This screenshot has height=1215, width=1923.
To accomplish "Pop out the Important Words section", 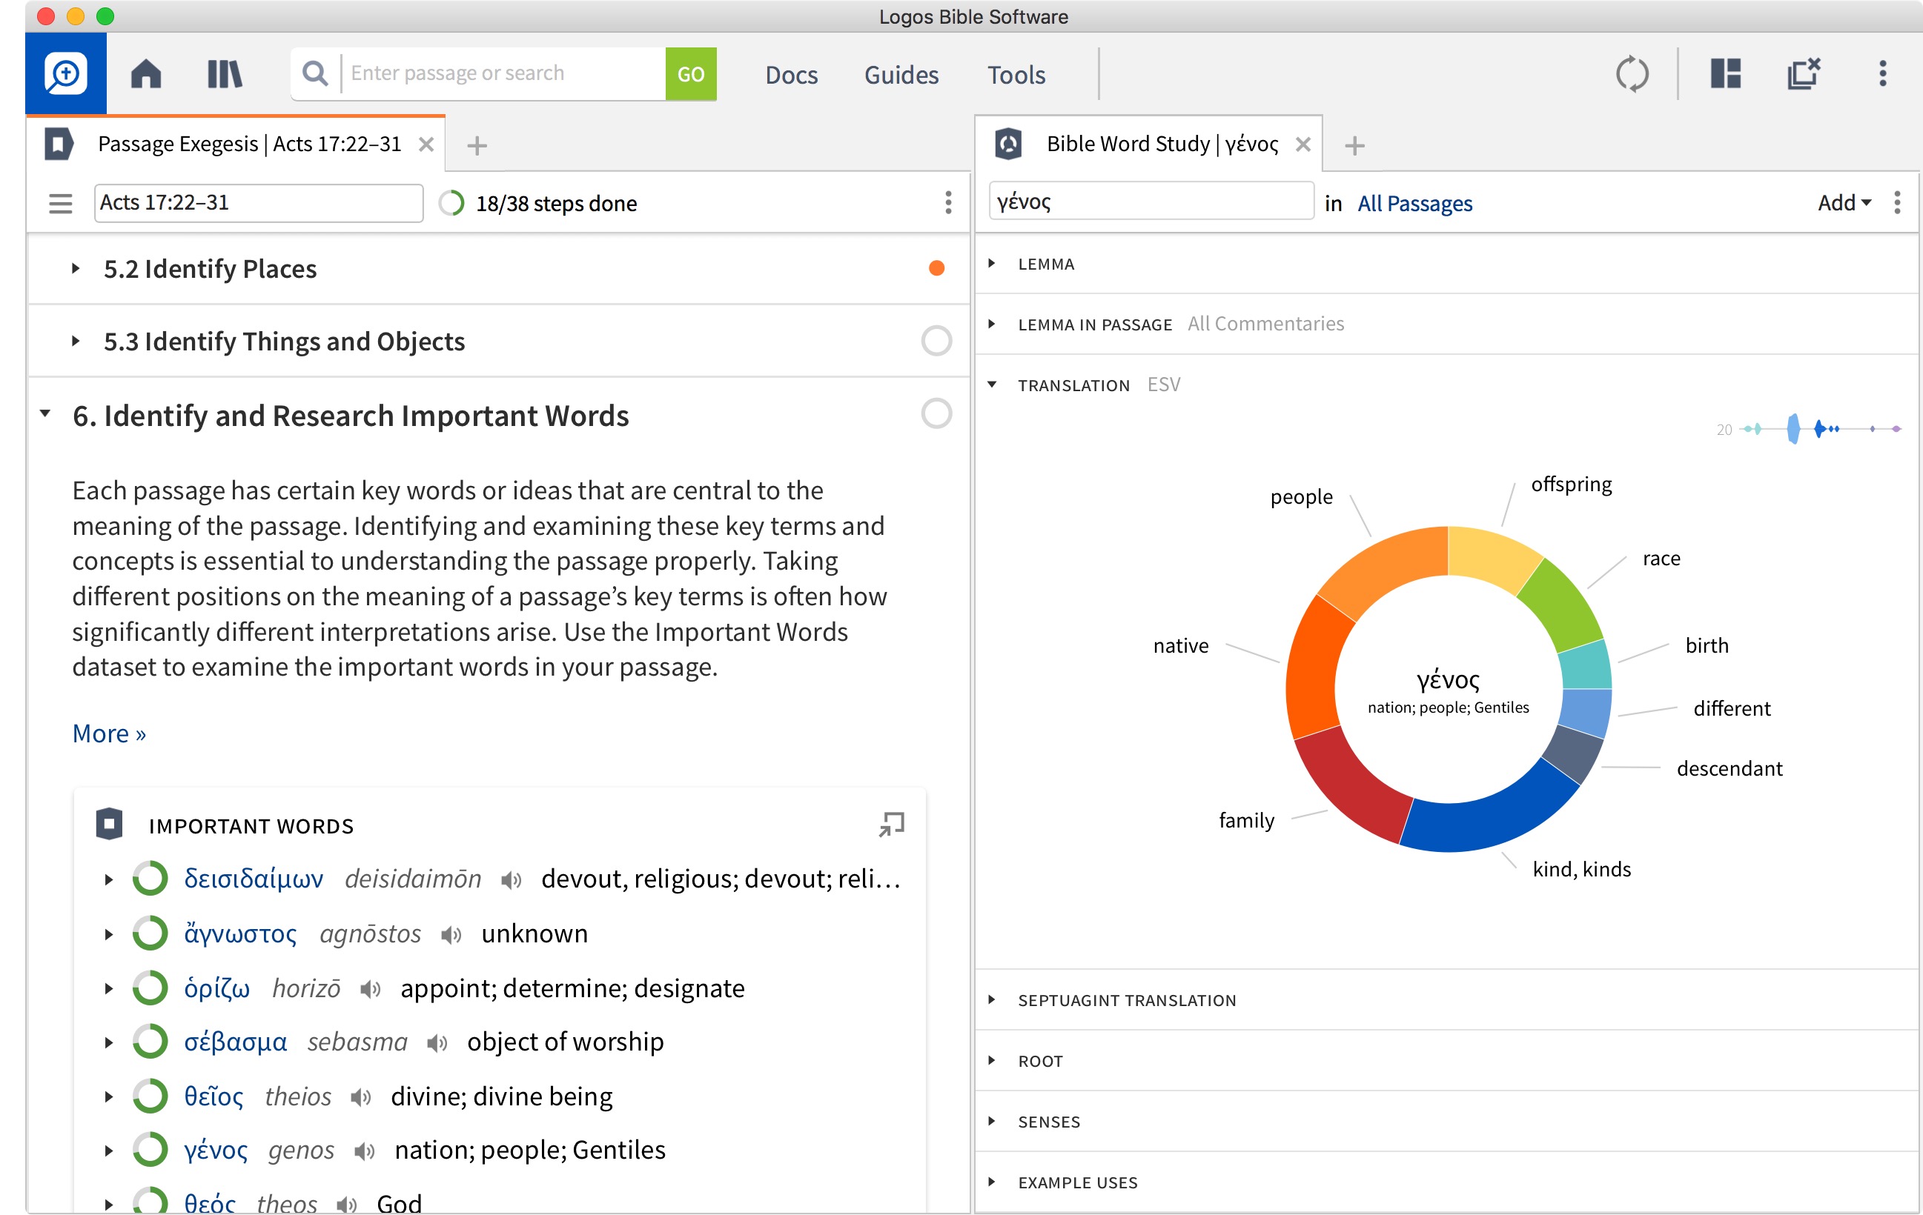I will 891,824.
